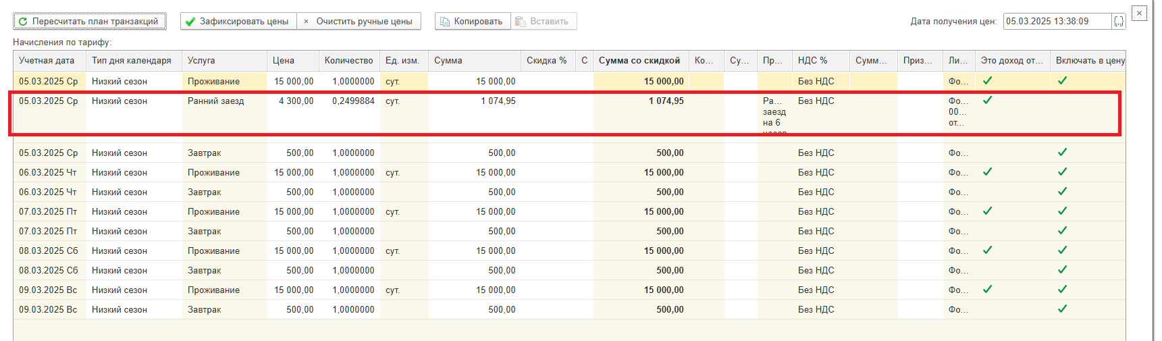
Task: Select Без НДС cell in 09.03.2025 Завтрак row
Action: pyautogui.click(x=820, y=309)
